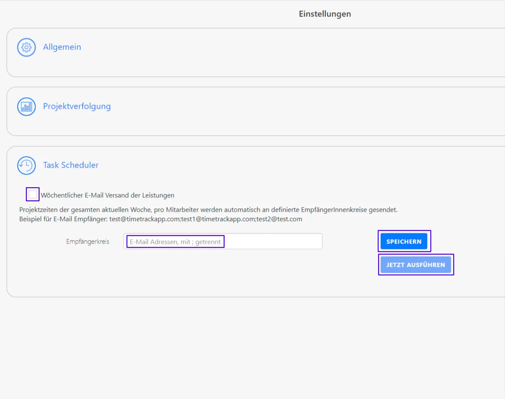Open Projektverfolgung via its heading
This screenshot has width=505, height=399.
click(77, 106)
